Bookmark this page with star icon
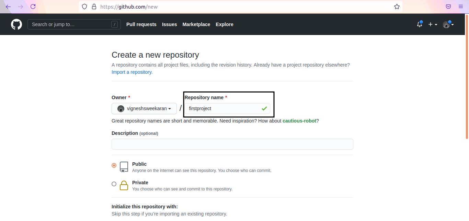 (x=397, y=7)
